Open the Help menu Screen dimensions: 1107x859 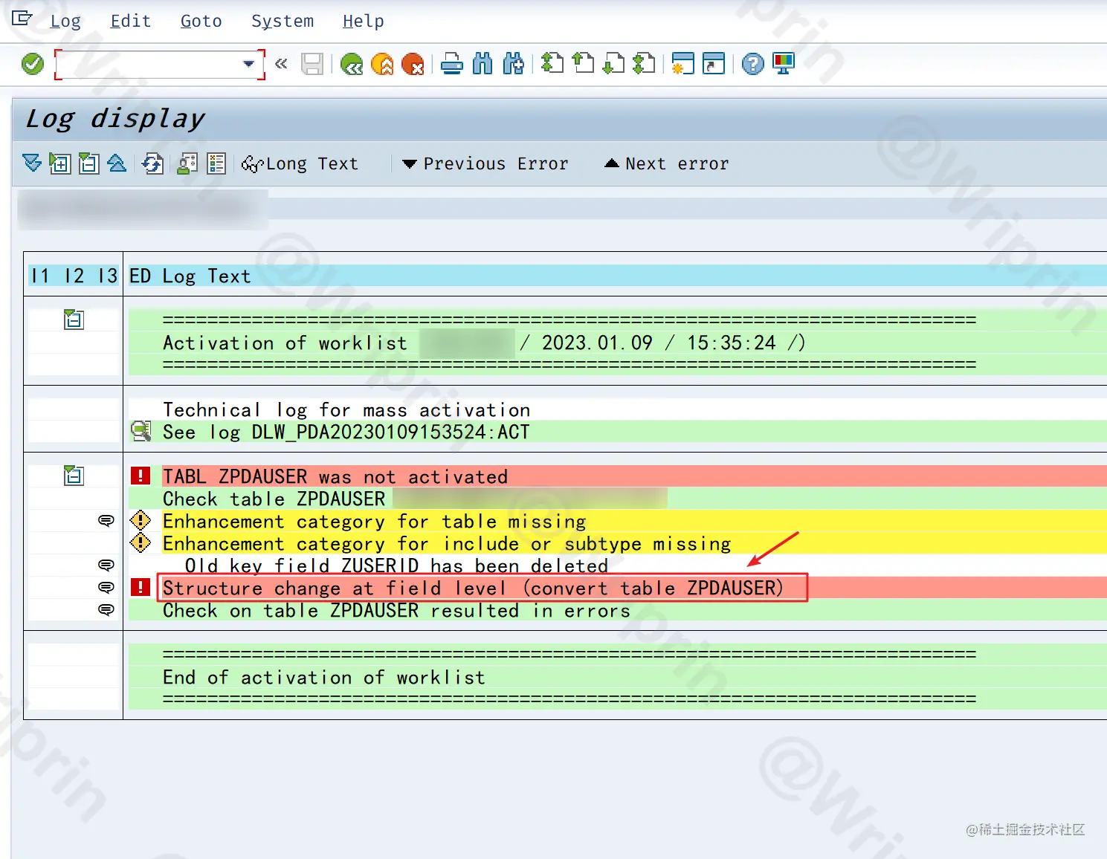click(364, 21)
